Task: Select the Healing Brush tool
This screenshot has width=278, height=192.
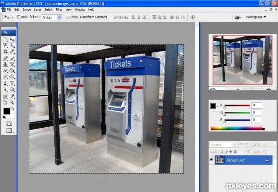Action: [5, 58]
